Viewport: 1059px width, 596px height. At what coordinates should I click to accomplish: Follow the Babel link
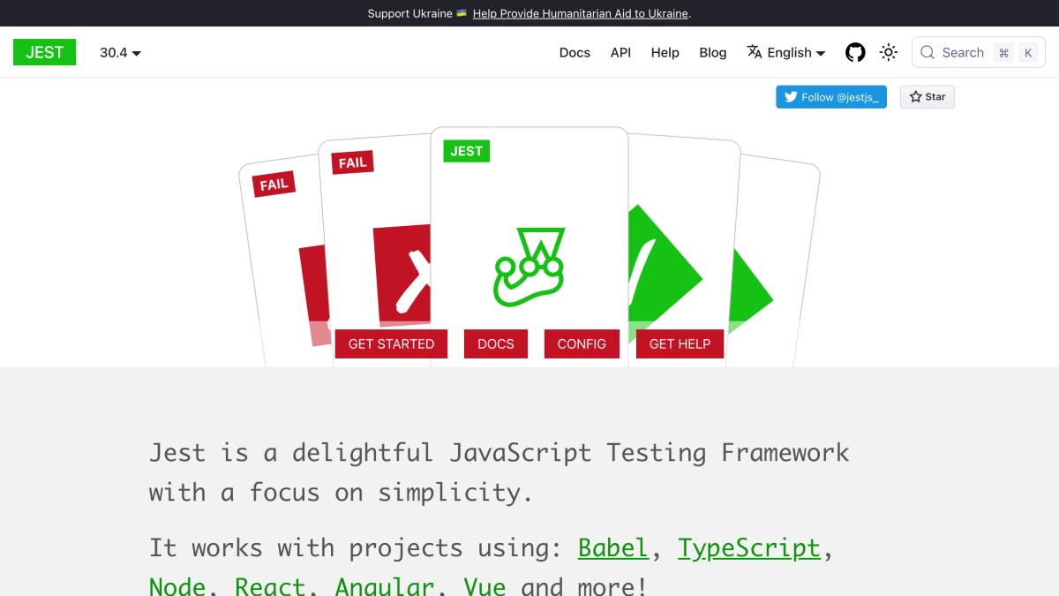[x=613, y=547]
